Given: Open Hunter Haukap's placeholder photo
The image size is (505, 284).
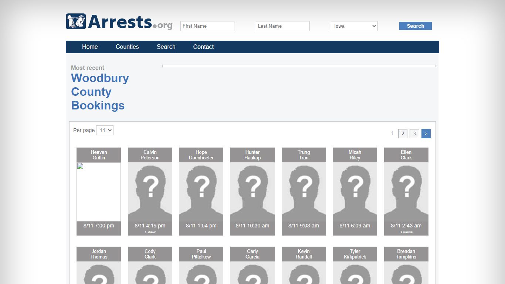Looking at the screenshot, I should point(253,192).
